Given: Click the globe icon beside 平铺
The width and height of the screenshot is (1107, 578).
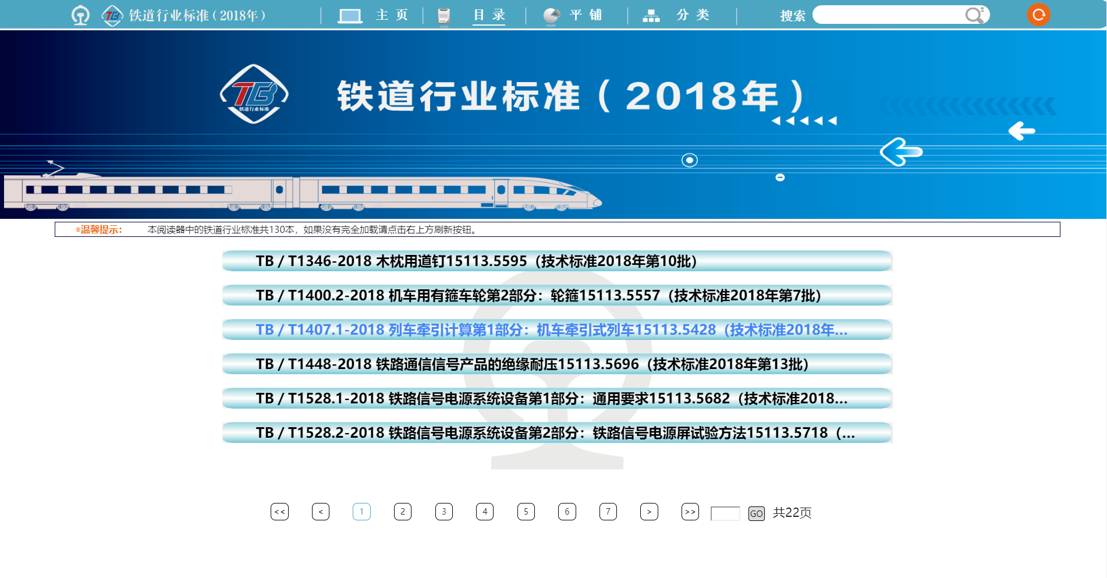Looking at the screenshot, I should click(x=552, y=16).
